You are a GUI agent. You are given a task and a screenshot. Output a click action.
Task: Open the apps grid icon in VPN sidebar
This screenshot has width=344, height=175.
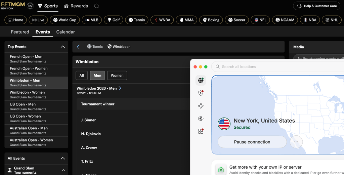pyautogui.click(x=201, y=131)
